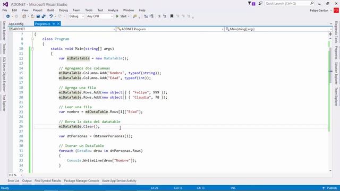The width and height of the screenshot is (340, 191).
Task: Open the Undo history dropdown arrow
Action: click(55, 16)
